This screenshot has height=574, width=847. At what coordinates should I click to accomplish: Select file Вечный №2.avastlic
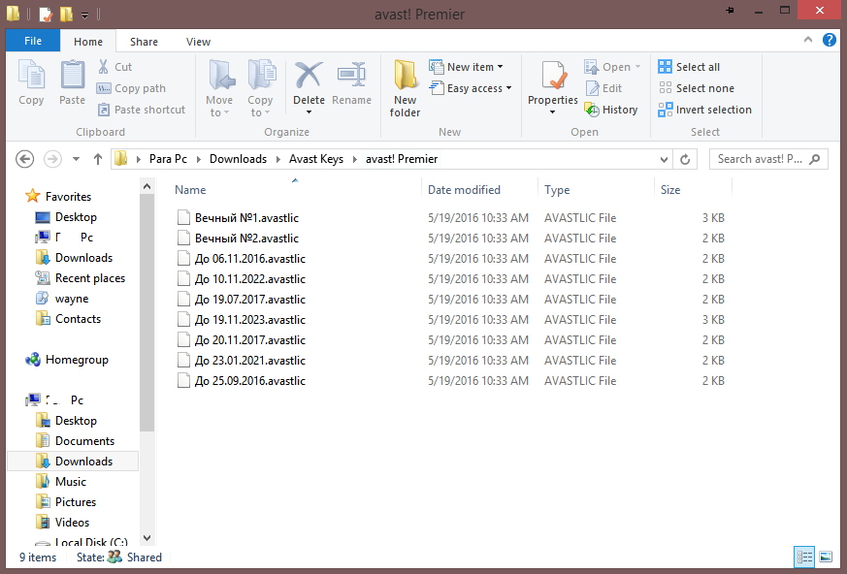(x=246, y=239)
